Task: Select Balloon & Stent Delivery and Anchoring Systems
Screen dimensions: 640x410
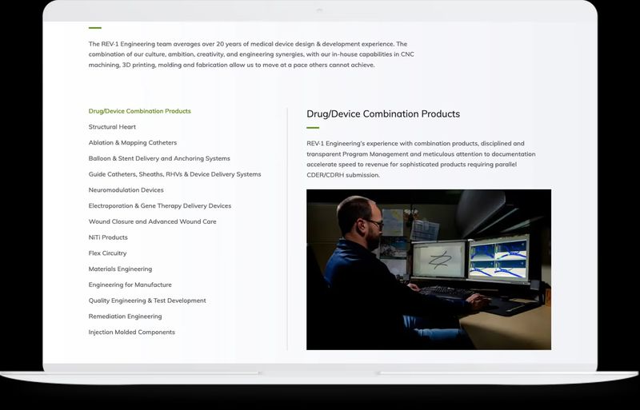Action: (x=159, y=158)
